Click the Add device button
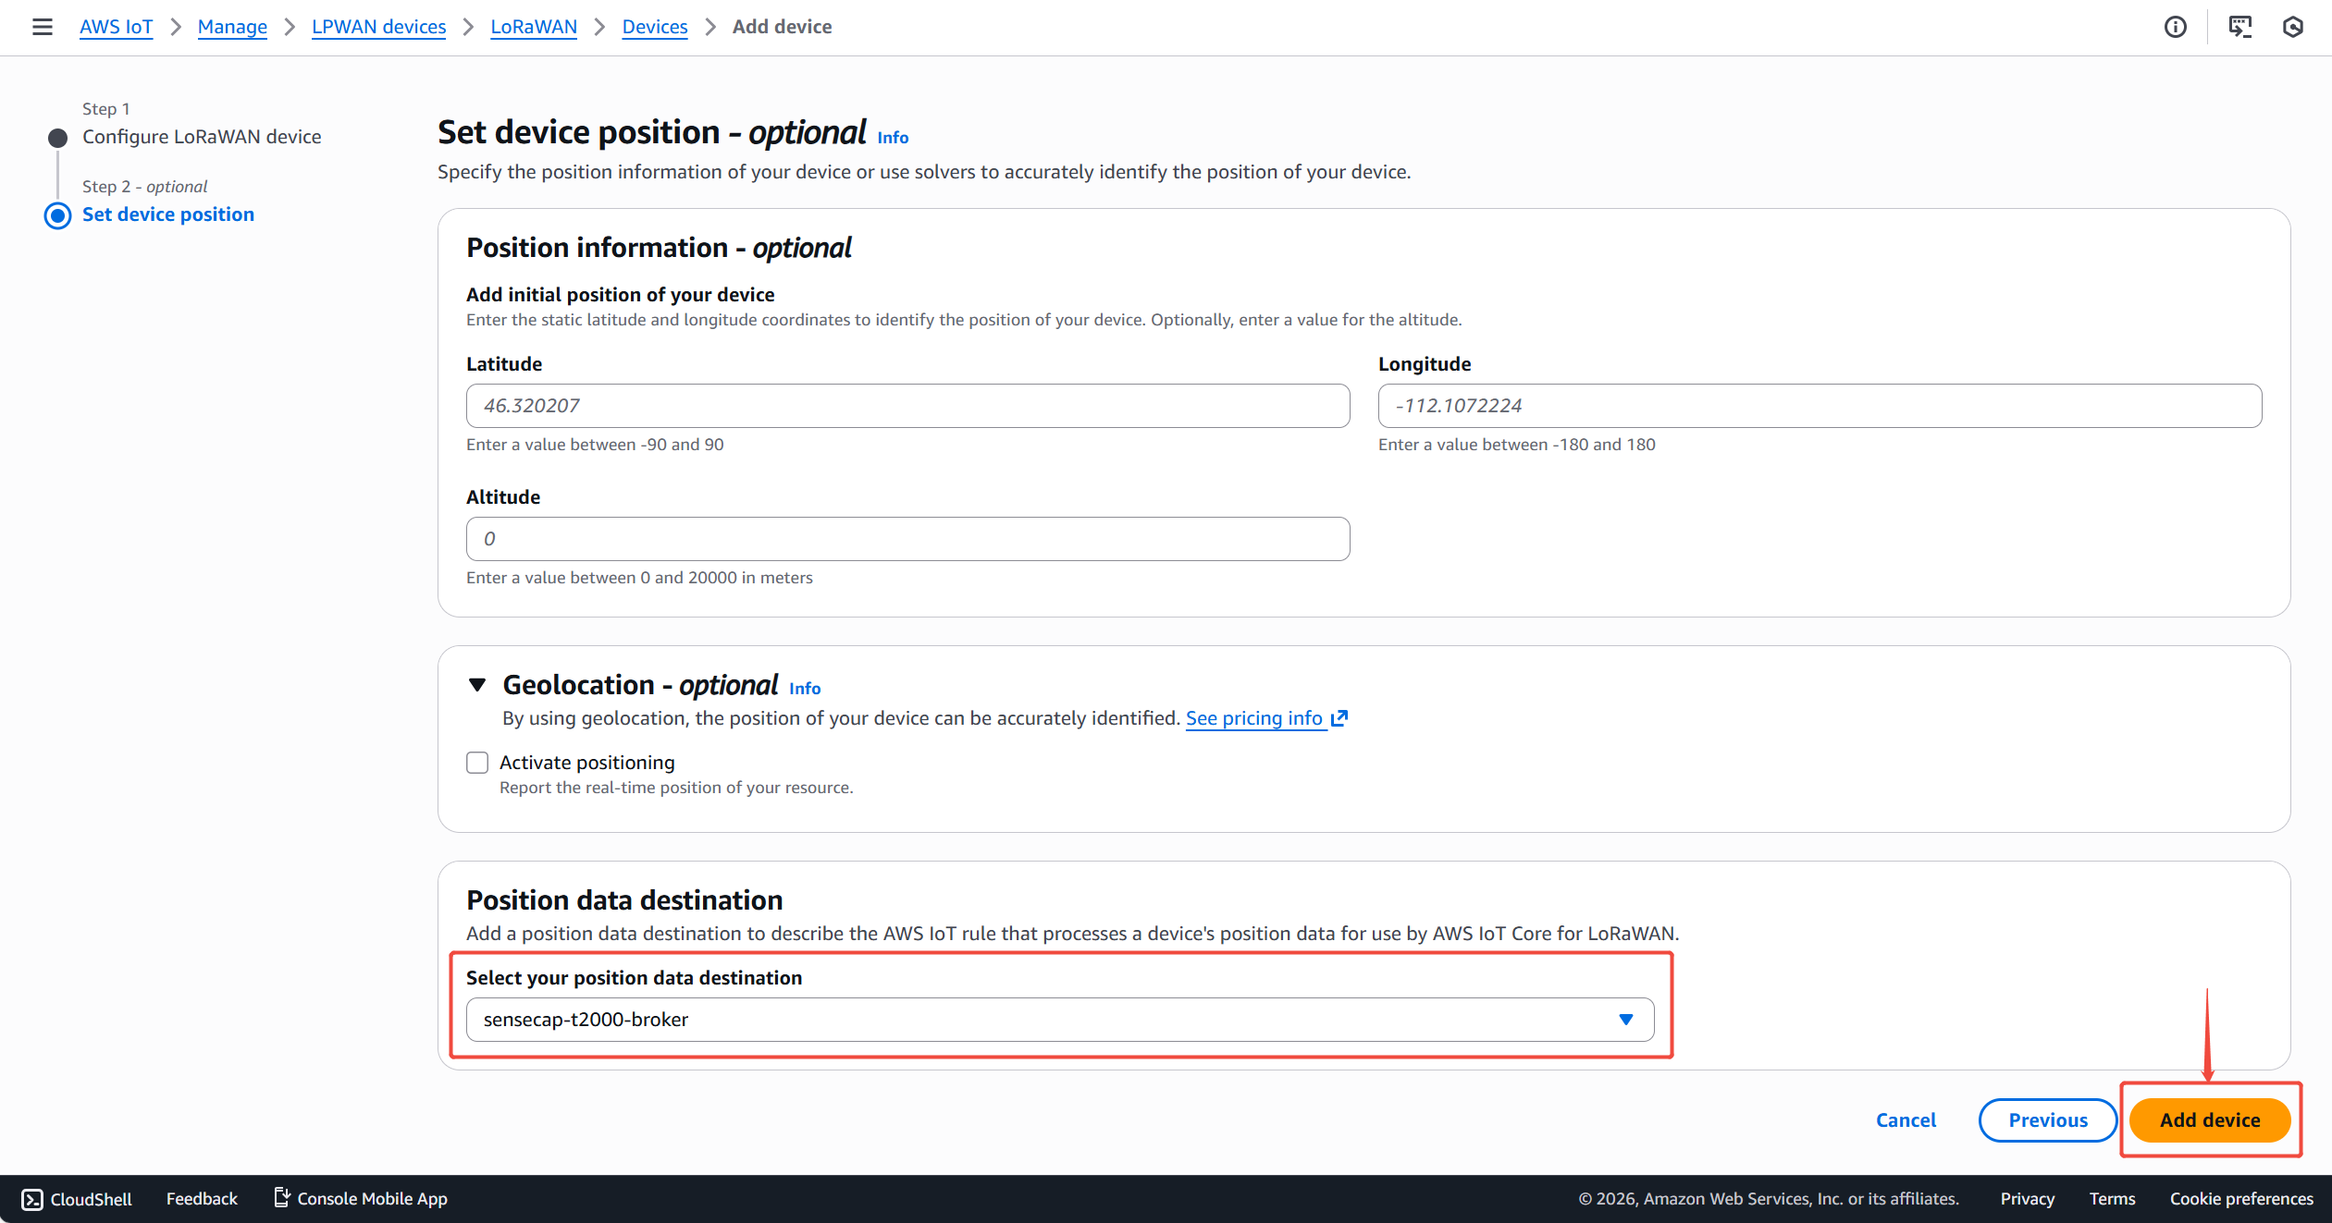The width and height of the screenshot is (2332, 1223). (x=2209, y=1119)
